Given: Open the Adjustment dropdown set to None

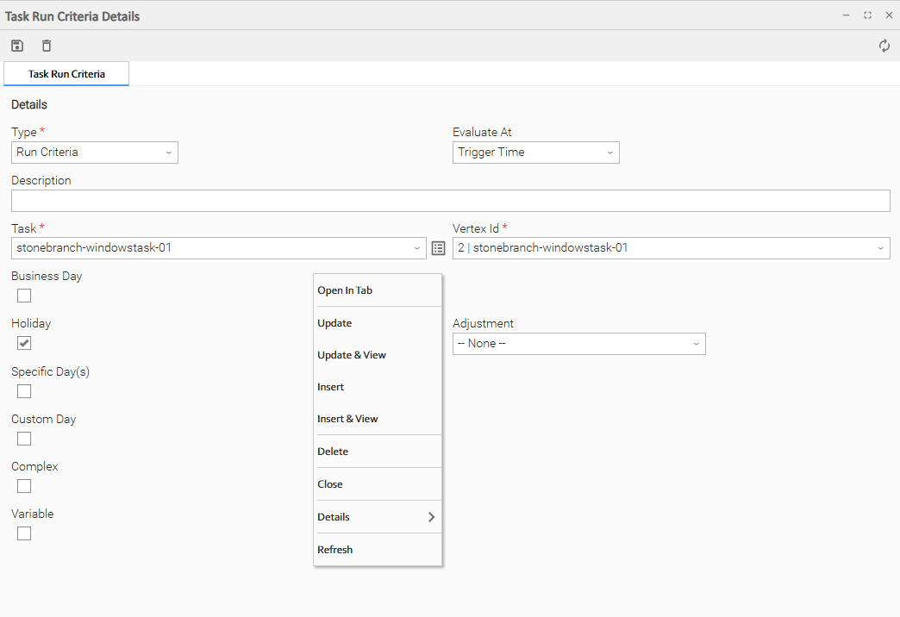Looking at the screenshot, I should point(578,344).
